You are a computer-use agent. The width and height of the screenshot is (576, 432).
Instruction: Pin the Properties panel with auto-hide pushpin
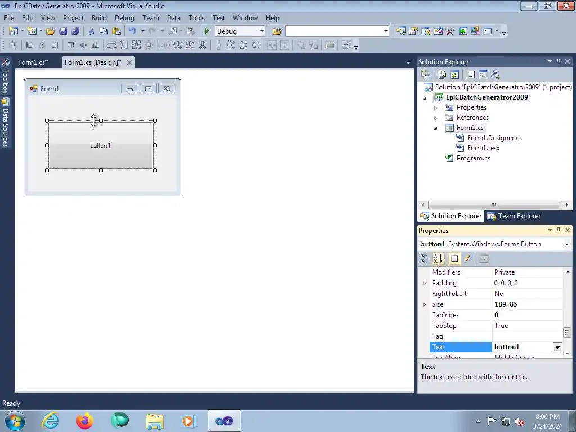[559, 230]
